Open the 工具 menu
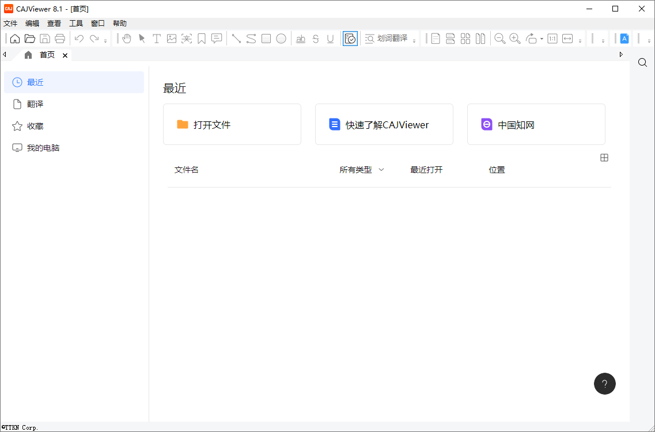 pos(76,24)
